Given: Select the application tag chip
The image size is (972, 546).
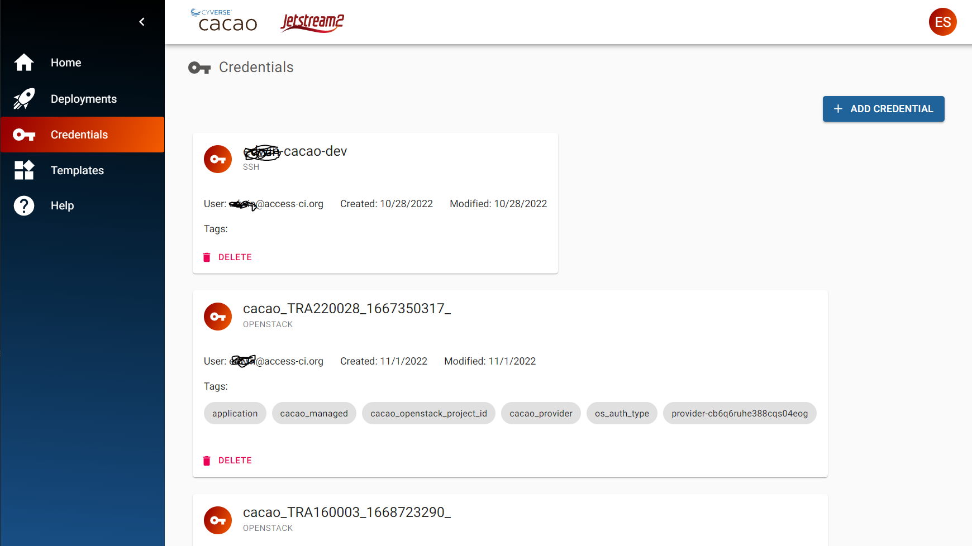Looking at the screenshot, I should pos(235,413).
